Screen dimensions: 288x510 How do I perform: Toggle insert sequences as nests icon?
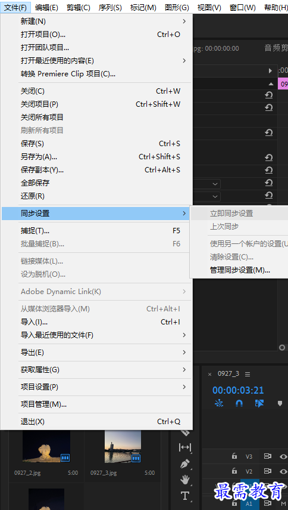219,403
